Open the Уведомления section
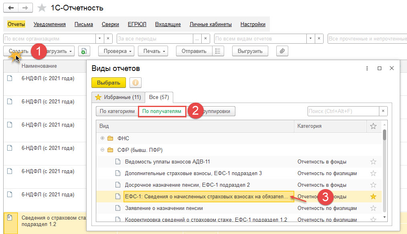 pos(50,24)
